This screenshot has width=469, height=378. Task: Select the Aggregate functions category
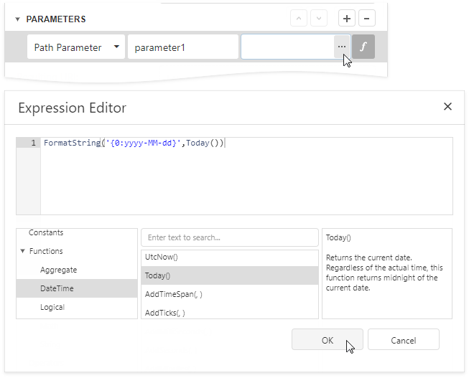coord(58,270)
